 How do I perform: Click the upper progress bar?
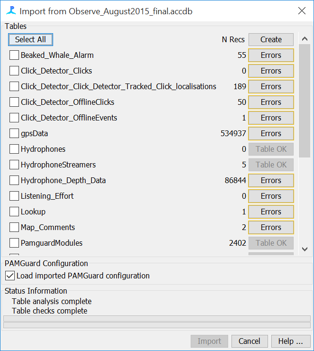(157, 319)
